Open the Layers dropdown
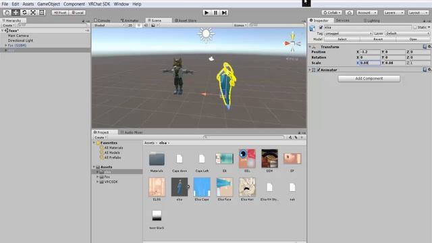This screenshot has height=243, width=432. click(x=394, y=13)
